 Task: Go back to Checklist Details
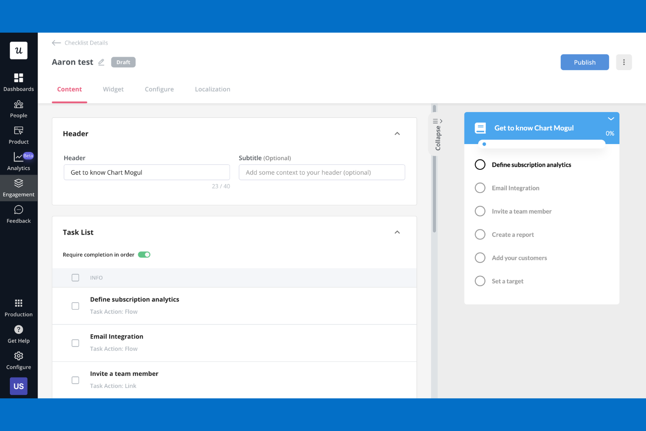tap(80, 42)
